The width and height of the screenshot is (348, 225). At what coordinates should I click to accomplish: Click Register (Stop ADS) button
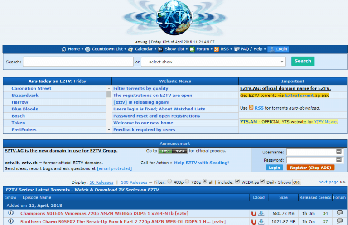(x=310, y=168)
